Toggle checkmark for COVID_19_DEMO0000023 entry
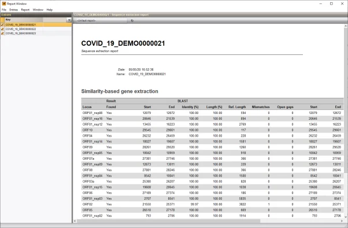 (2, 34)
